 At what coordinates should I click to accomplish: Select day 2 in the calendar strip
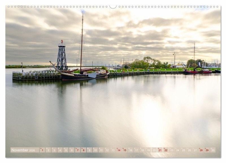pos(48,150)
